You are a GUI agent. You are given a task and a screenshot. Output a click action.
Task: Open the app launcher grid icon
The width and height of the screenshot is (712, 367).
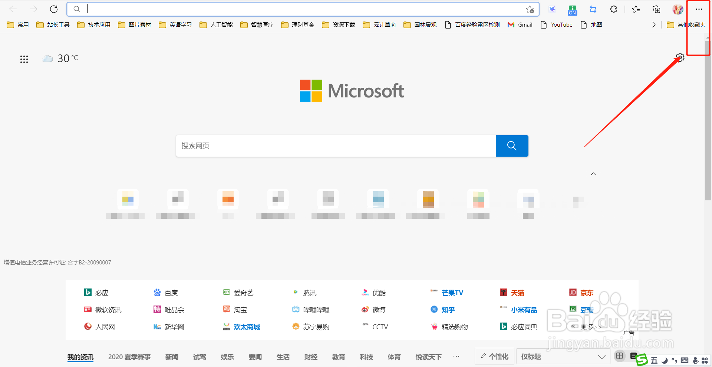click(24, 59)
